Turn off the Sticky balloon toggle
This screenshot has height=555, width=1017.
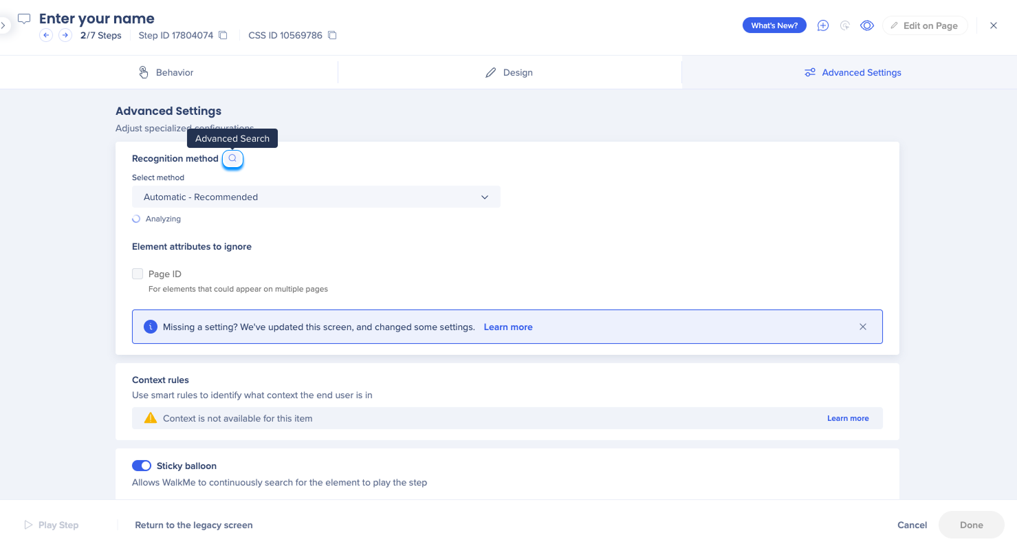(142, 466)
